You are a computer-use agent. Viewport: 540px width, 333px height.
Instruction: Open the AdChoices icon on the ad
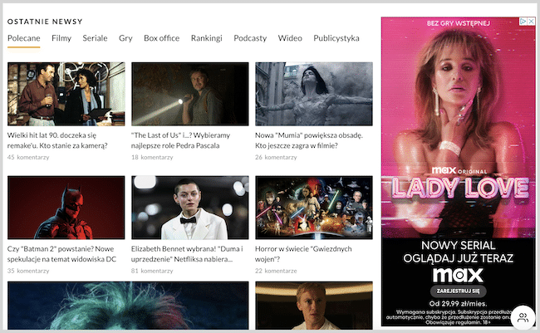click(523, 22)
